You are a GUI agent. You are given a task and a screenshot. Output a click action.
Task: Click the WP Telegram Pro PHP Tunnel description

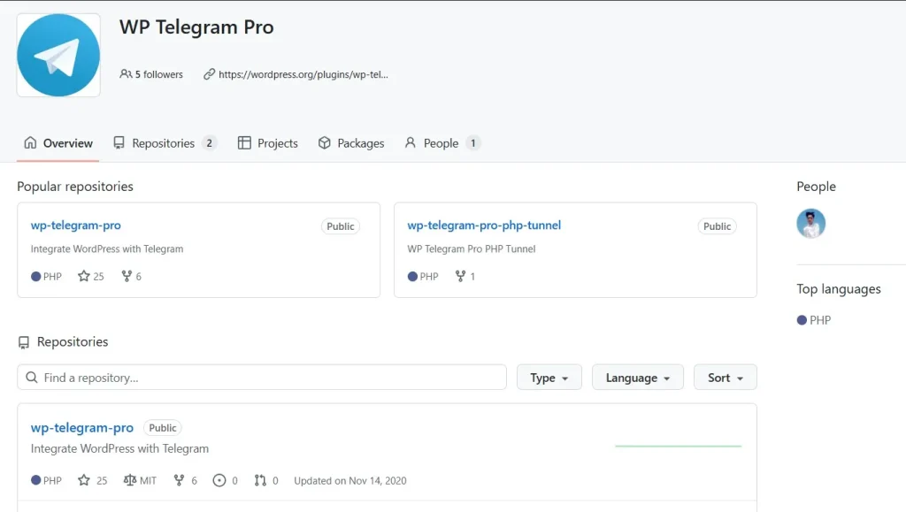[472, 248]
